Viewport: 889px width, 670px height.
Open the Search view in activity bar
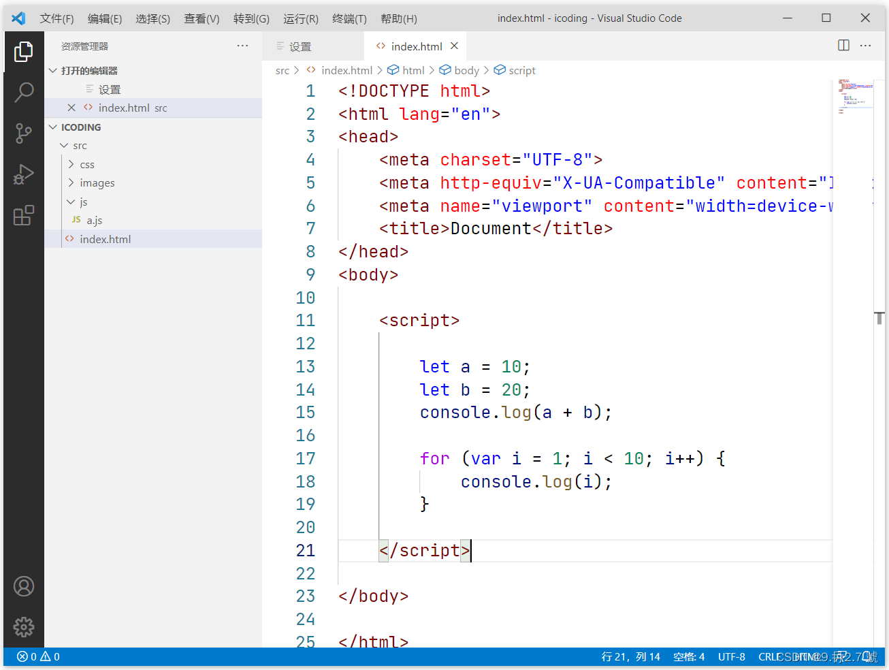click(x=24, y=92)
